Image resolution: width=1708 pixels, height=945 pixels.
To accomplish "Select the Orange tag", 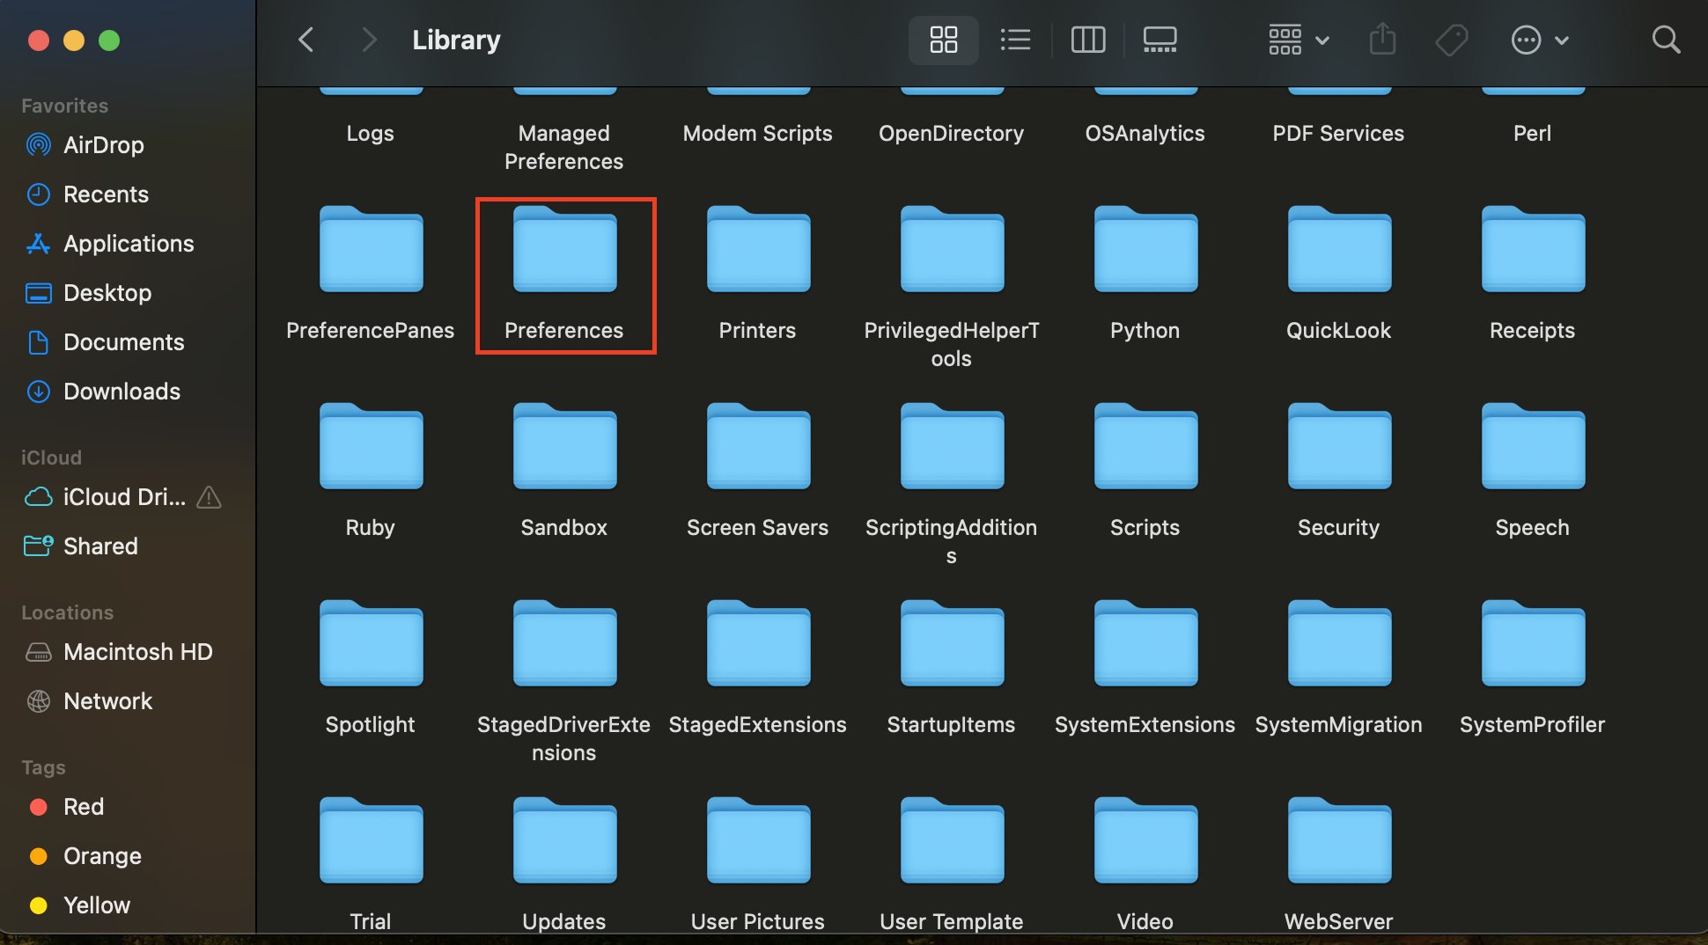I will (101, 856).
